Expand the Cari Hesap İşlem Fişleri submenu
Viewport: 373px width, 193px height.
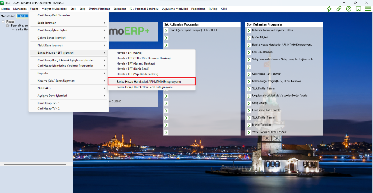(x=69, y=30)
